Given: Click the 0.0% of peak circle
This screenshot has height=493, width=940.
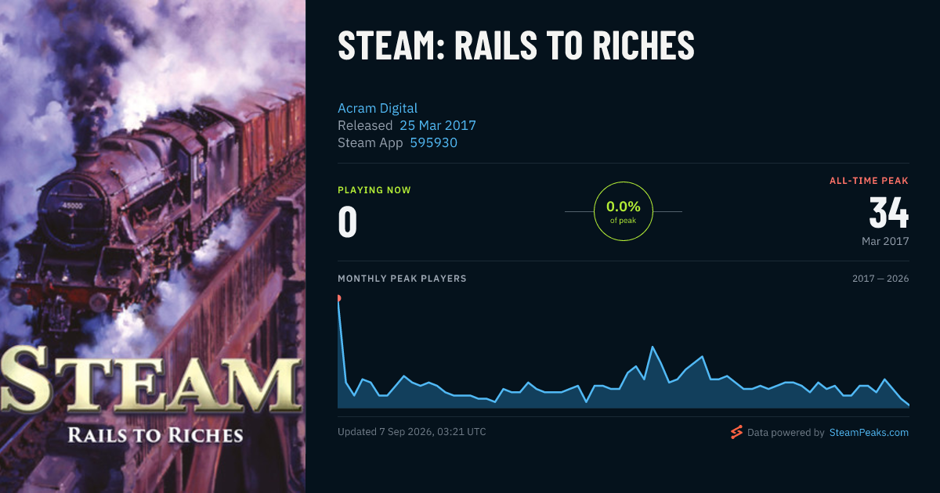Looking at the screenshot, I should [624, 211].
